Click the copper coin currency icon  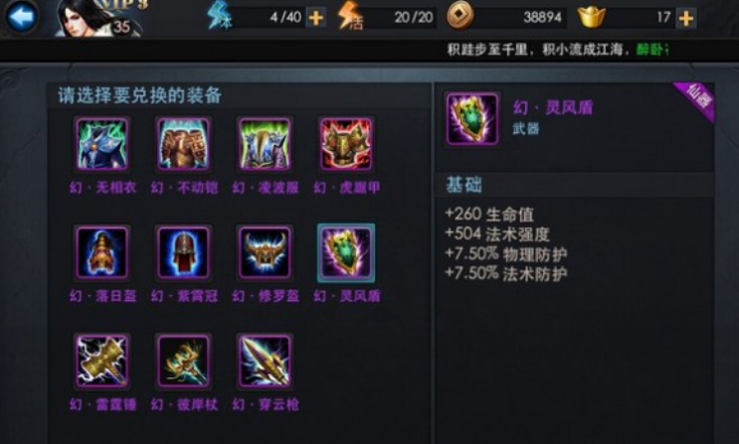(x=460, y=17)
